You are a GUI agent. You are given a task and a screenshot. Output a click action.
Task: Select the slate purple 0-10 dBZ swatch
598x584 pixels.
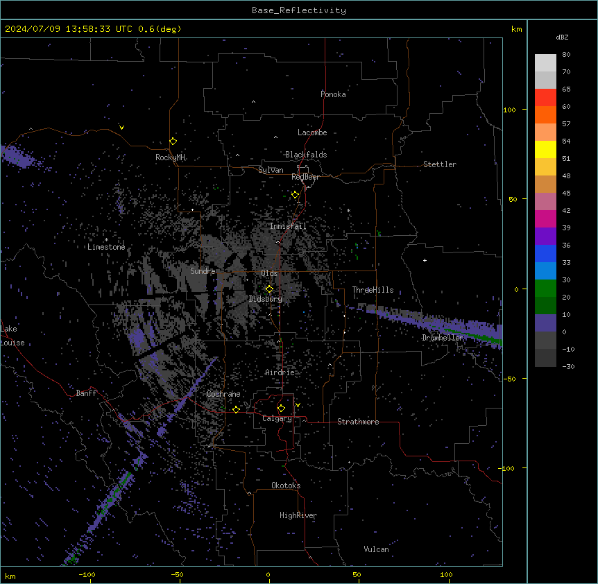tap(545, 323)
